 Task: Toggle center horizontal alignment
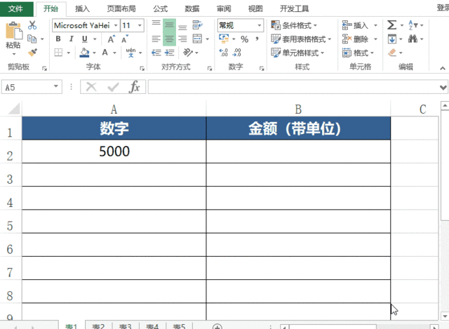(x=169, y=39)
